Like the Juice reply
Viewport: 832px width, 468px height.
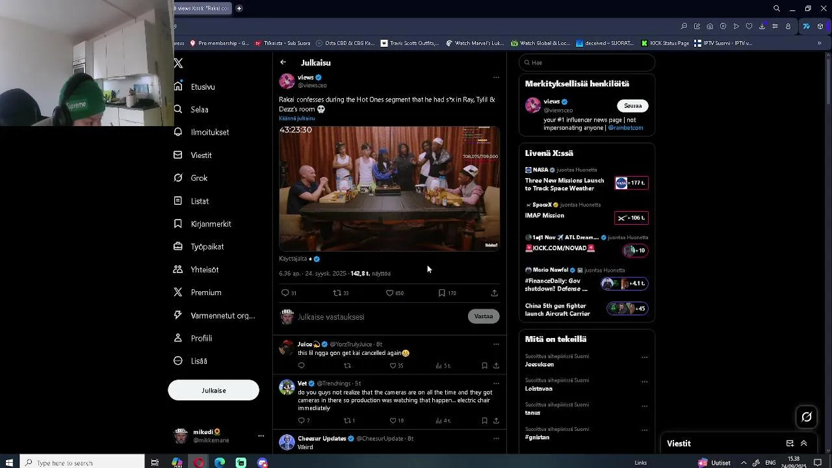(x=393, y=366)
